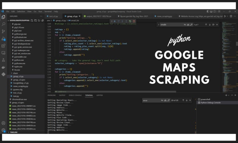The width and height of the screenshot is (238, 143).
Task: Click debug Step Over button
Action: (x=119, y=21)
